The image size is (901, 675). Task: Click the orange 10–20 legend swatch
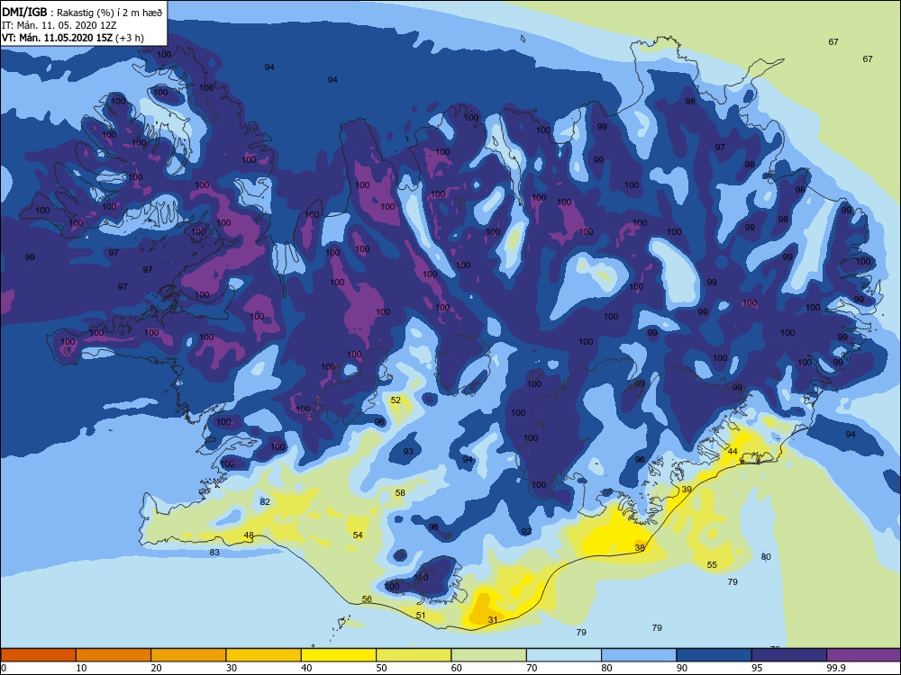tap(114, 655)
